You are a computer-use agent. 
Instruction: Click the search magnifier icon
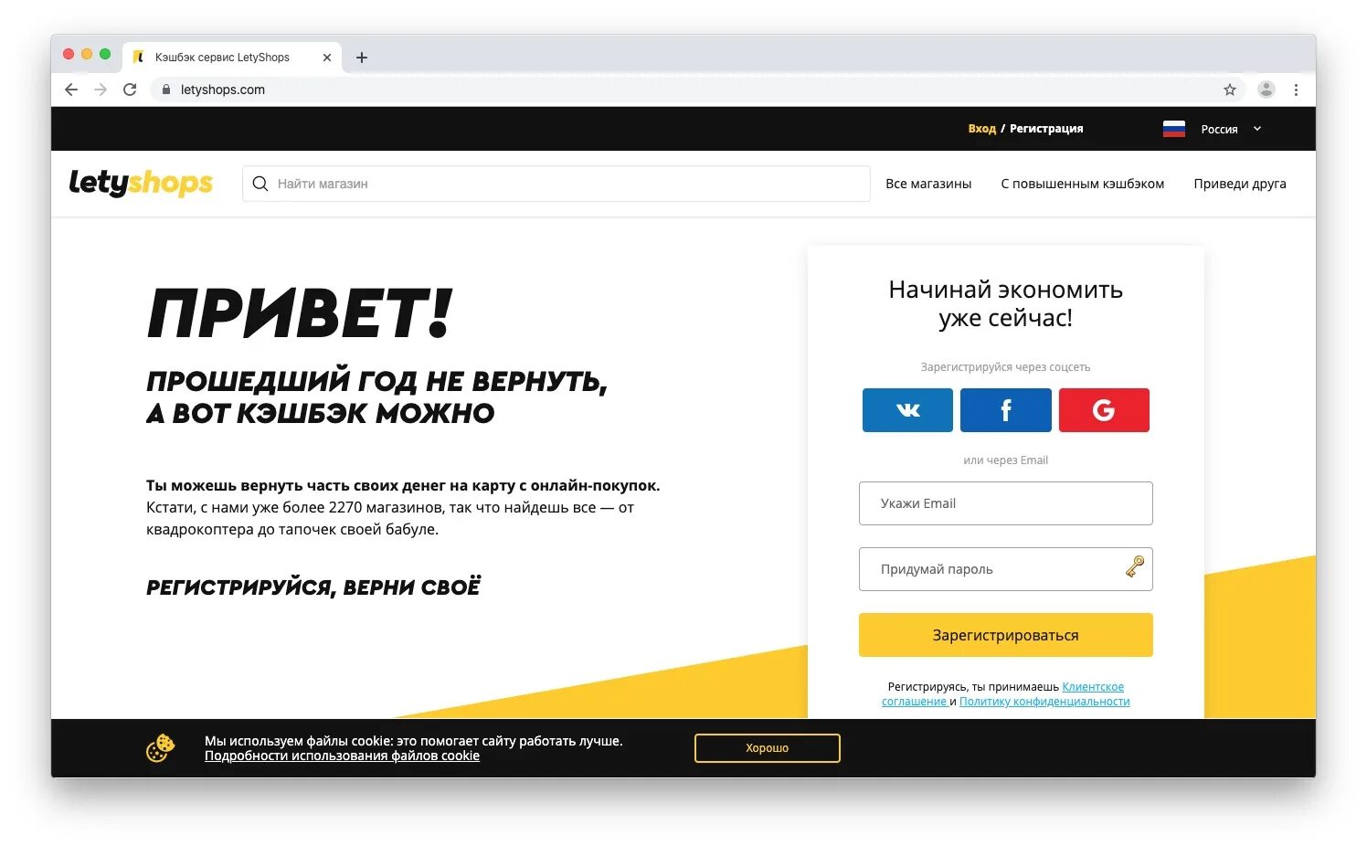[260, 184]
